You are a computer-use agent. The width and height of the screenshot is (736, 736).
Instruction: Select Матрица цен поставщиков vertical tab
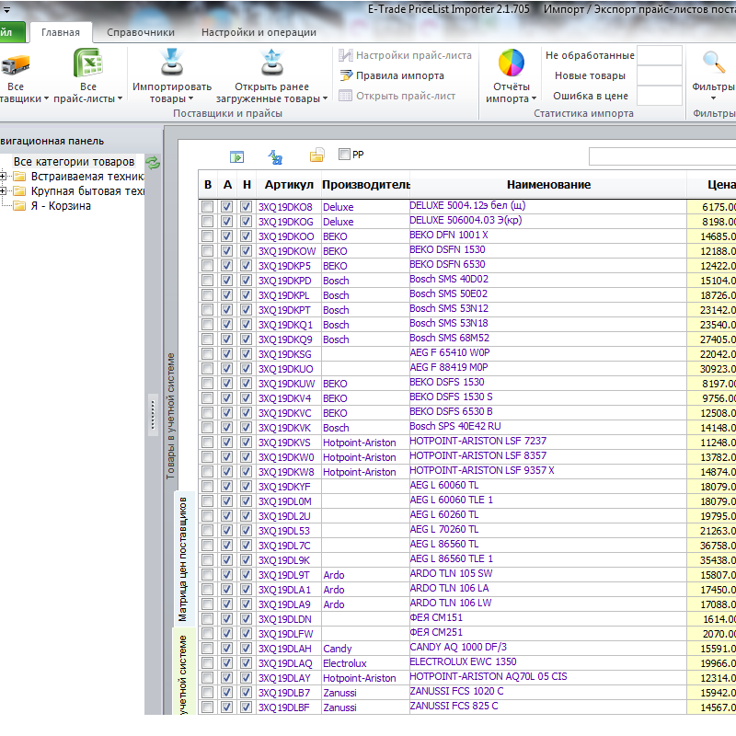coord(182,558)
